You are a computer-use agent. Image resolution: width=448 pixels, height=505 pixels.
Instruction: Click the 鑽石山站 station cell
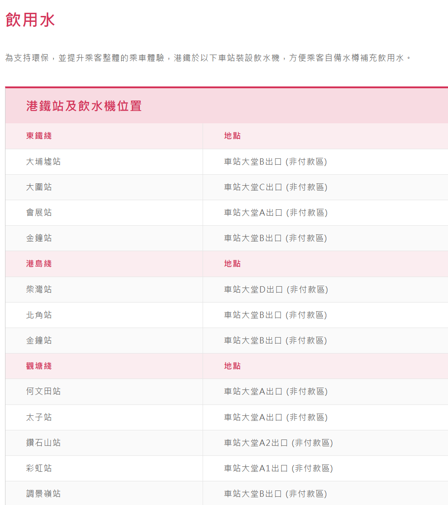pyautogui.click(x=43, y=443)
